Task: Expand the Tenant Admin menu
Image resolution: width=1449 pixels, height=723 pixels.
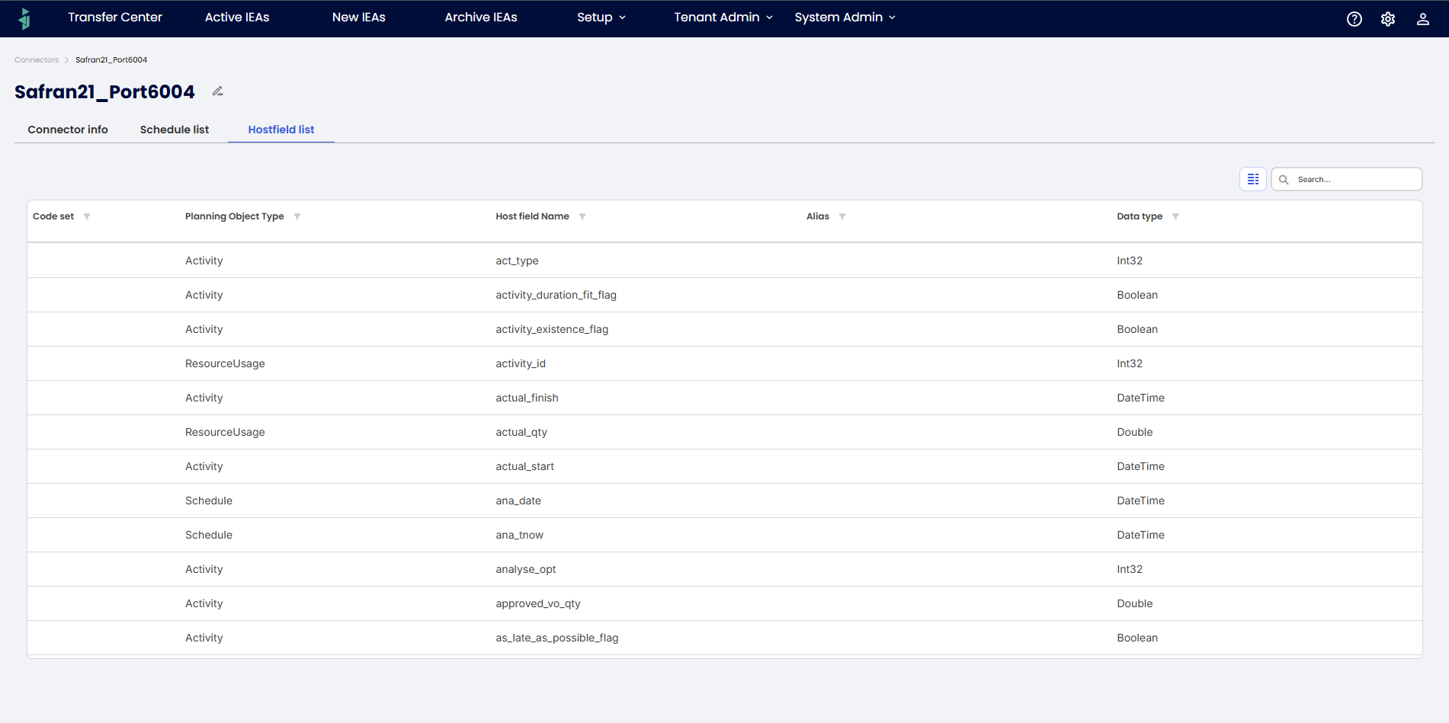Action: 723,18
